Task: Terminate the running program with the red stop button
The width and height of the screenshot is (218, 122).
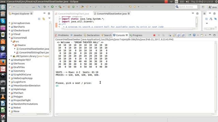Action: (154, 35)
